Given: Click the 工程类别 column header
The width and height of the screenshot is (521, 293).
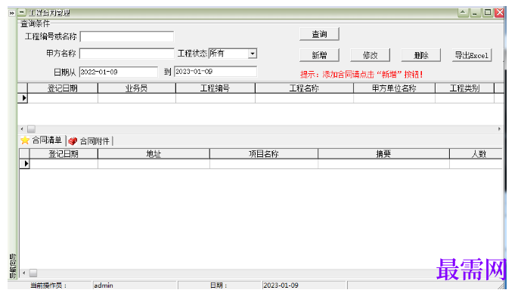Looking at the screenshot, I should pos(464,88).
